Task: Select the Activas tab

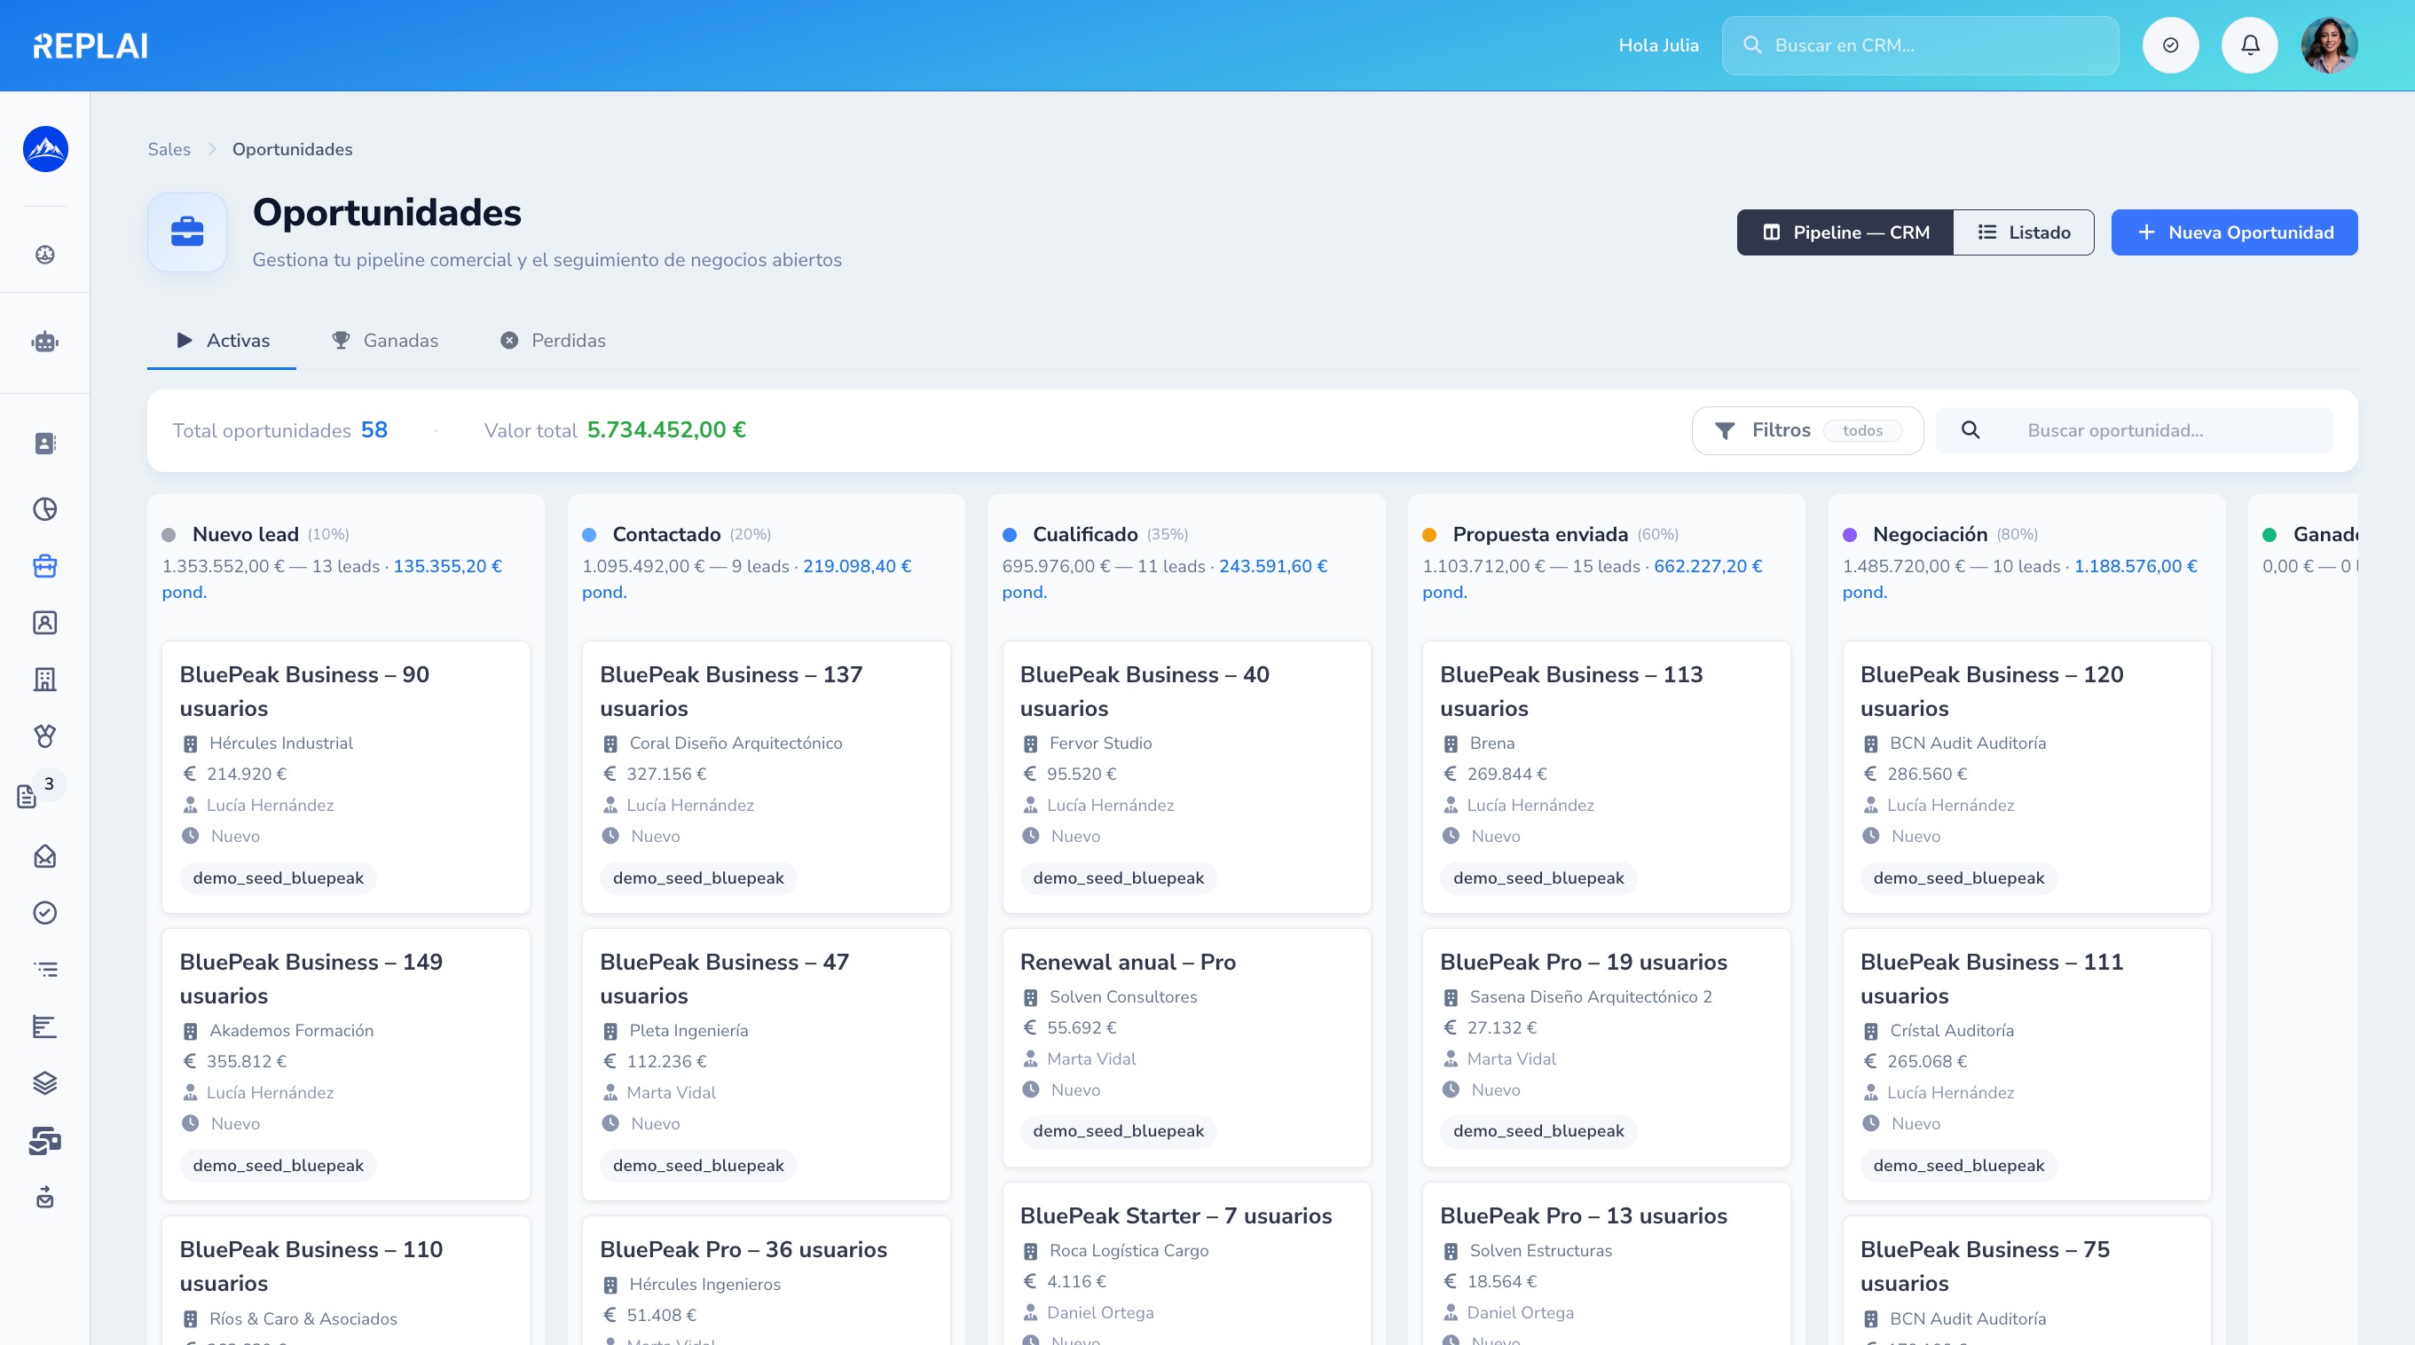Action: coord(222,340)
